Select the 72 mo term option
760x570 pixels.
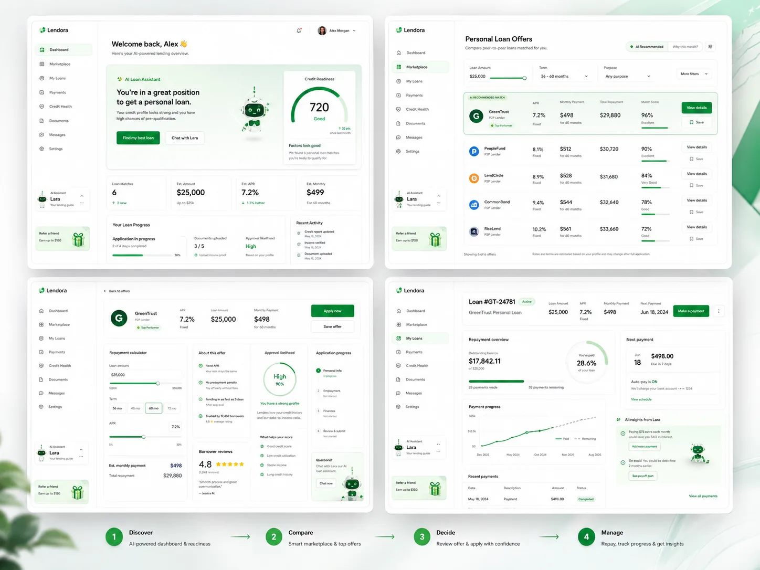pyautogui.click(x=172, y=408)
